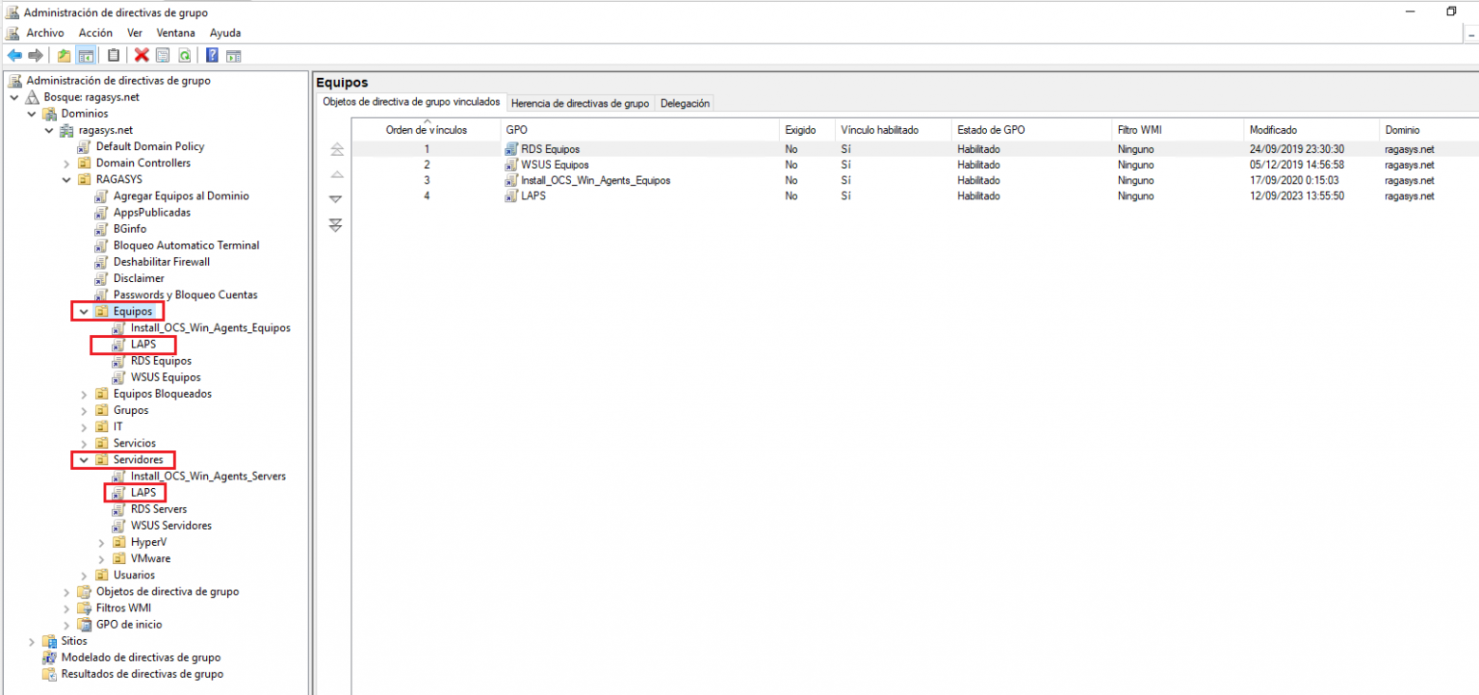Select the Default Domain Policy GPO

click(150, 146)
